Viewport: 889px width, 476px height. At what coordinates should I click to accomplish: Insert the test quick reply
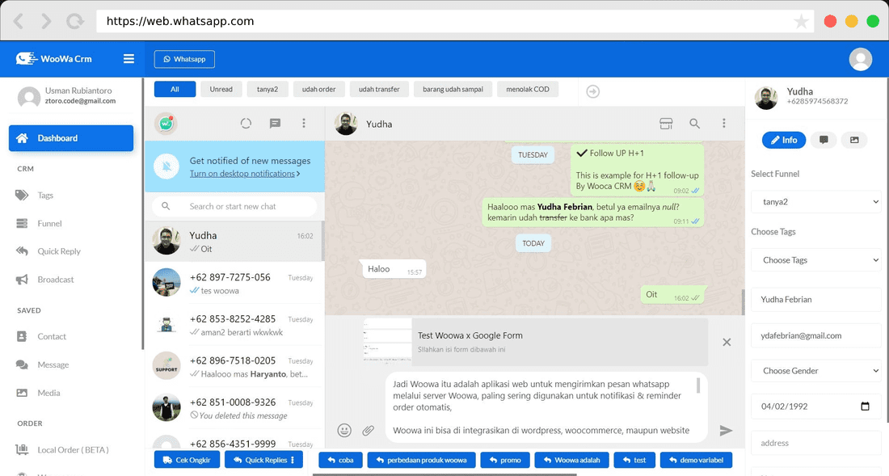634,460
